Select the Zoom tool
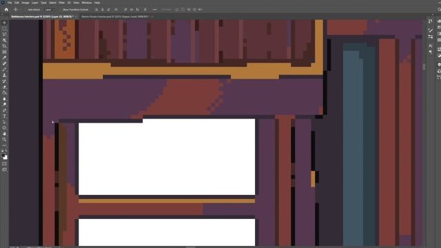Screen dimensions: 441x248 [x=4, y=139]
